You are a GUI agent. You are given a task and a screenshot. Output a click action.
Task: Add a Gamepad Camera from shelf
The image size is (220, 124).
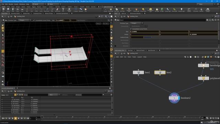pyautogui.click(x=208, y=10)
